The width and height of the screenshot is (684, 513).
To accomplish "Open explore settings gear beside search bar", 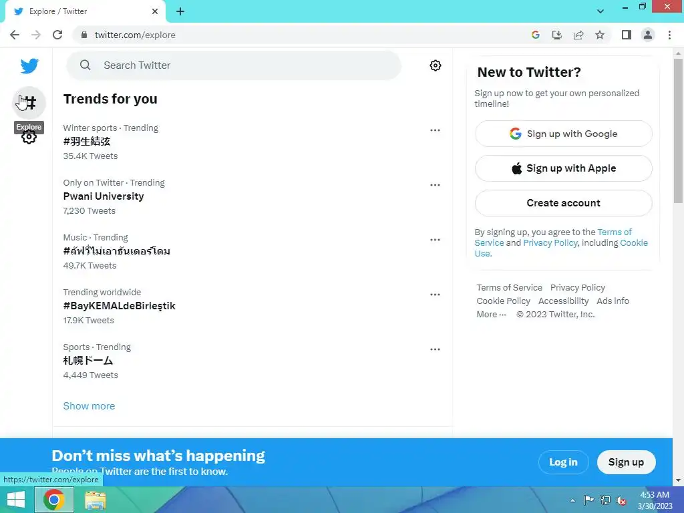I will click(435, 65).
